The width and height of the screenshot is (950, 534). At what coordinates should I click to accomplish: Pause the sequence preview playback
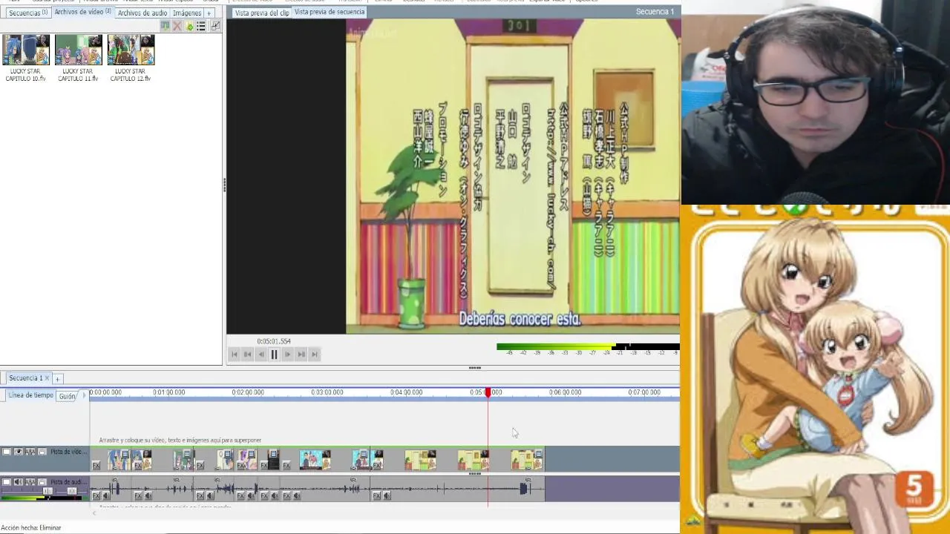(274, 355)
